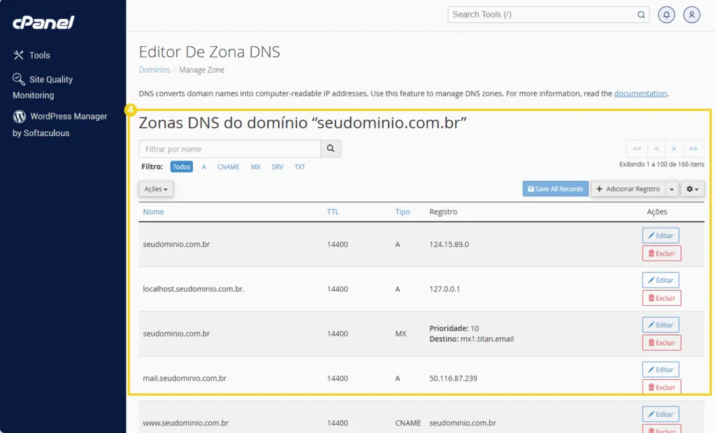Select the Todos filter
Screen dimensions: 716x433
tap(182, 167)
